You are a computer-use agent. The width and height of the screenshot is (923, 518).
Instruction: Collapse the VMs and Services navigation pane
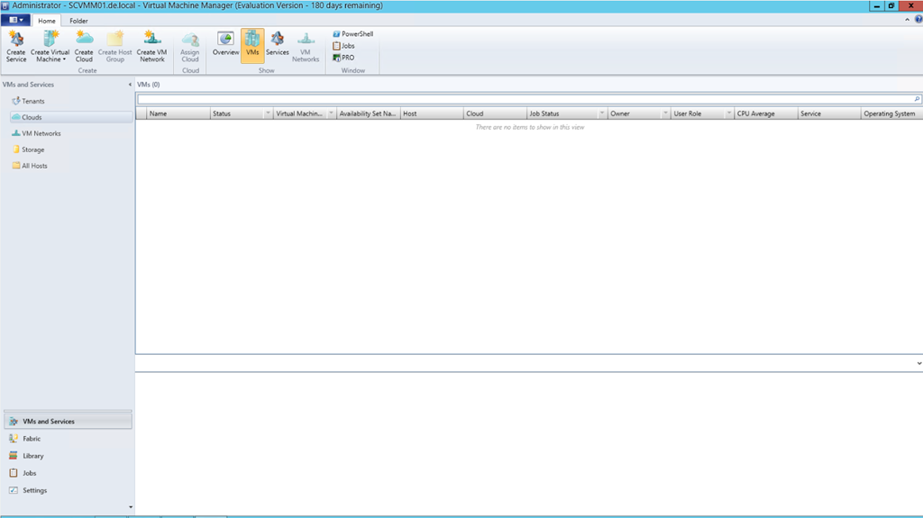click(x=127, y=85)
